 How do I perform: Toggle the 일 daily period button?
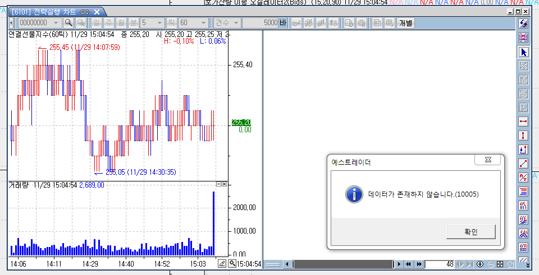[x=95, y=23]
